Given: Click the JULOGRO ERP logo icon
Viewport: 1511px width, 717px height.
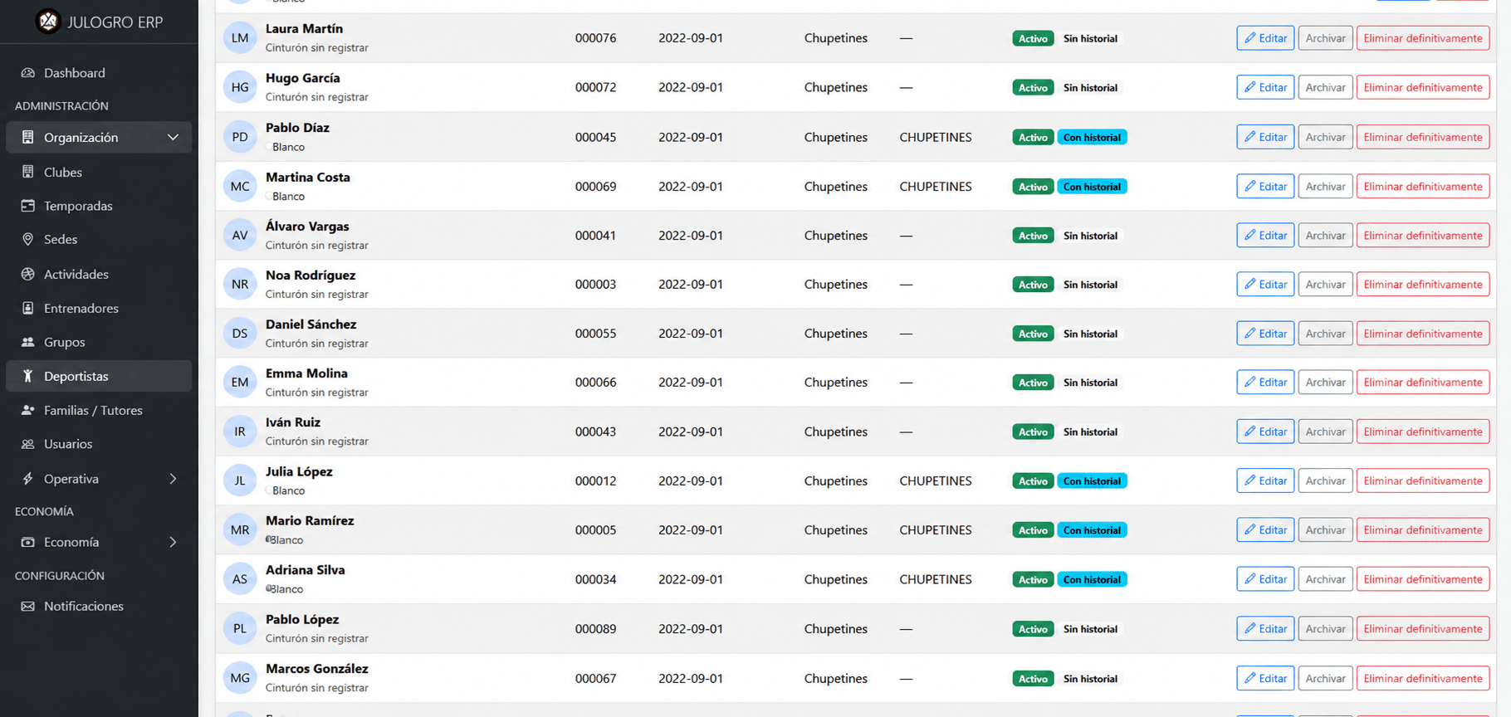Looking at the screenshot, I should [x=48, y=21].
